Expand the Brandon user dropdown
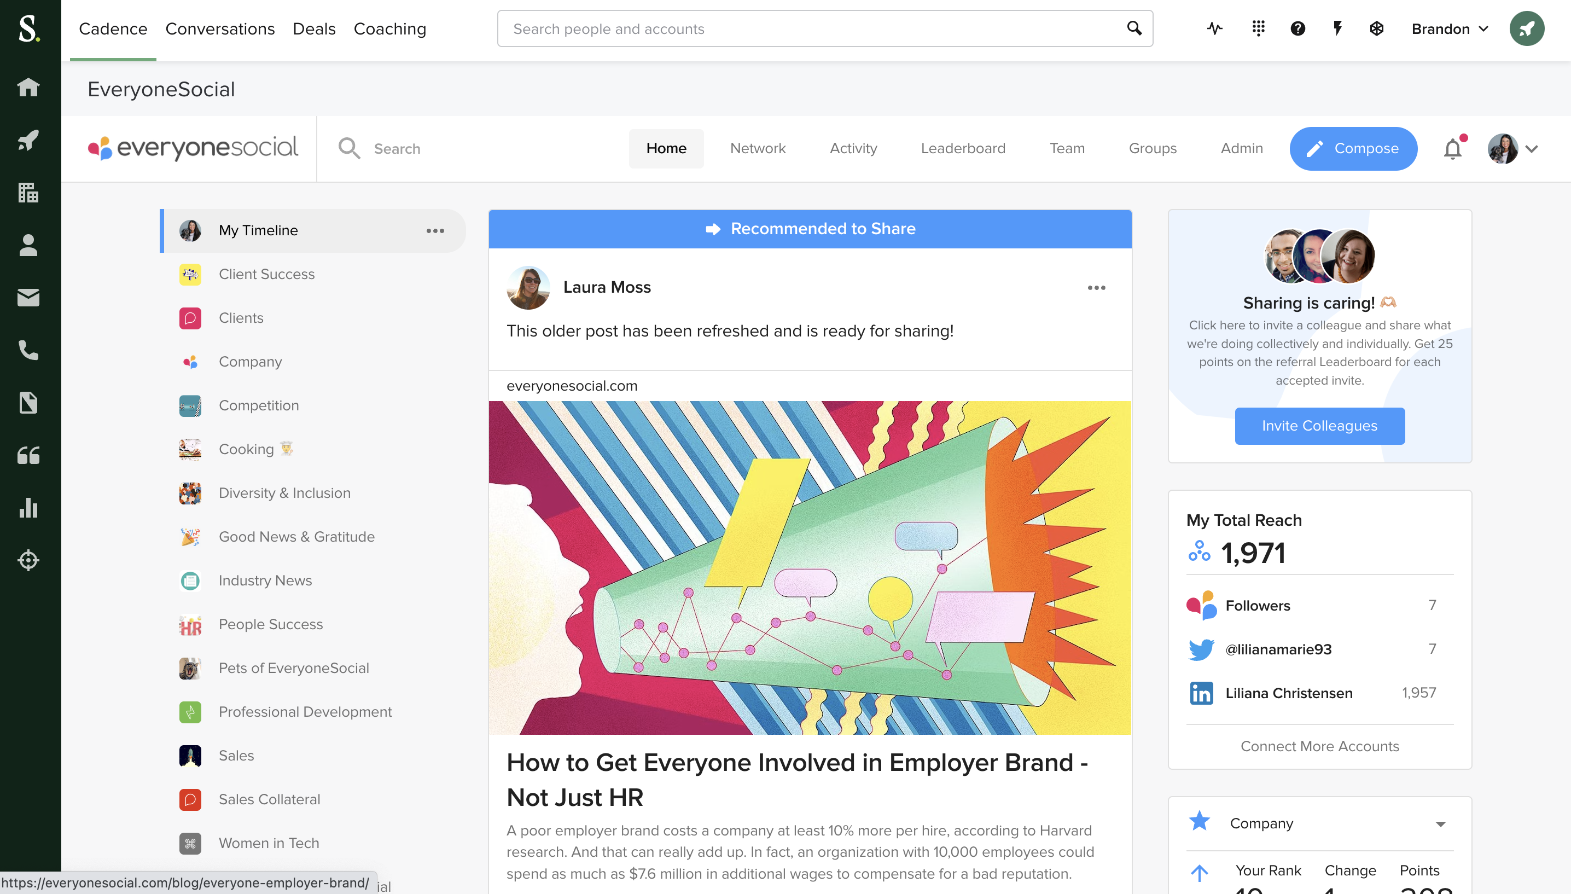Image resolution: width=1571 pixels, height=894 pixels. 1450,29
